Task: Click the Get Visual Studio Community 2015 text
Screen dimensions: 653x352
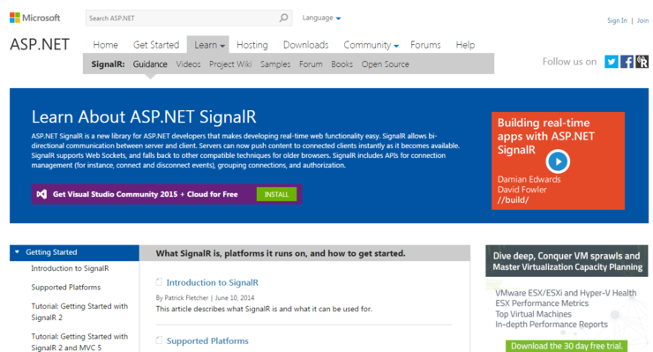Action: point(146,194)
